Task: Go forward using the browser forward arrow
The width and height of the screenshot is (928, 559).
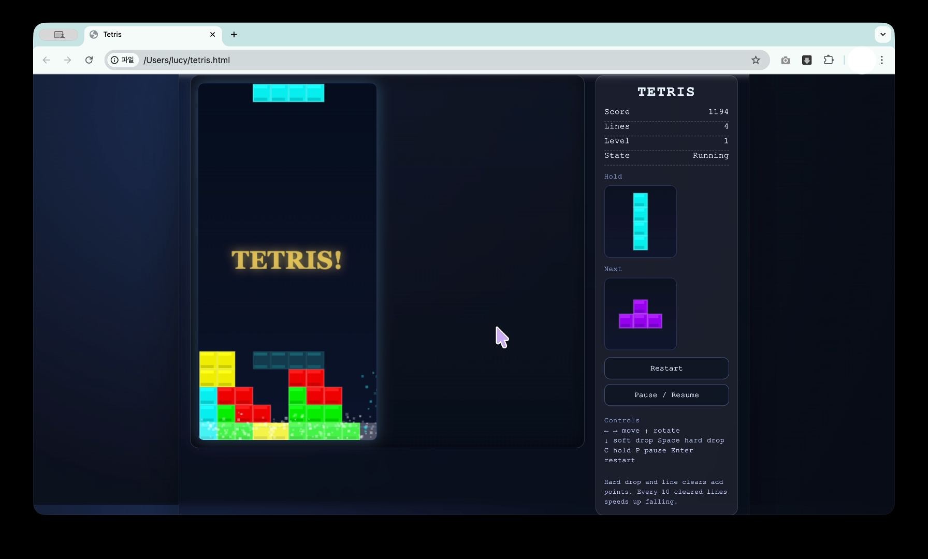Action: pos(68,60)
